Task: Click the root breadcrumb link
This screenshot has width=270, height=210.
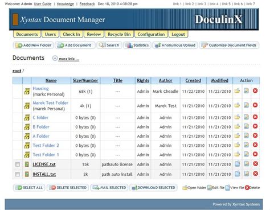Action: (17, 71)
